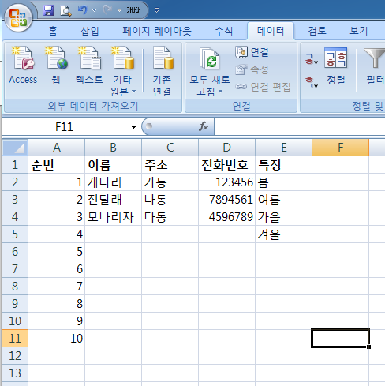Click the 특징 header cell

pyautogui.click(x=283, y=165)
